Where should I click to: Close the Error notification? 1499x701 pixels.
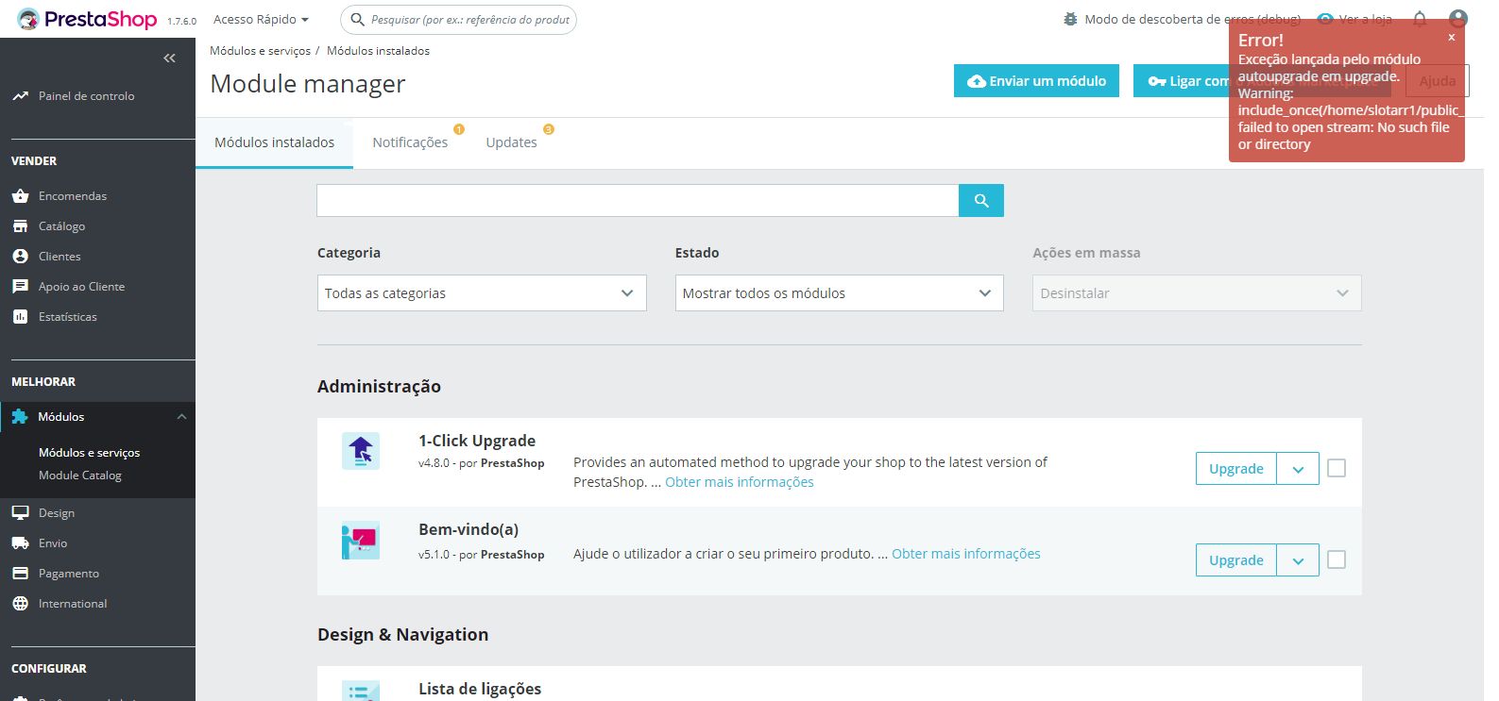click(x=1452, y=38)
